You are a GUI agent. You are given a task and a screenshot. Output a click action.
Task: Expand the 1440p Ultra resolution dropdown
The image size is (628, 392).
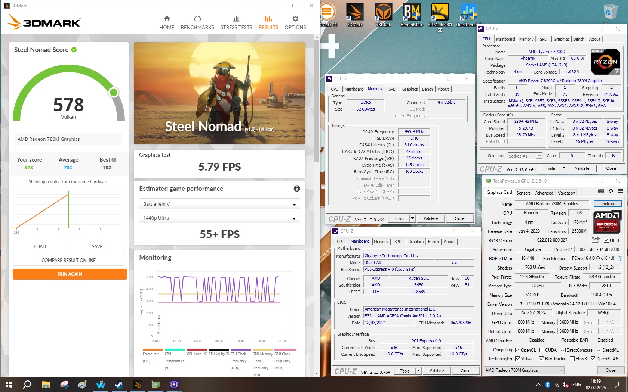point(219,218)
